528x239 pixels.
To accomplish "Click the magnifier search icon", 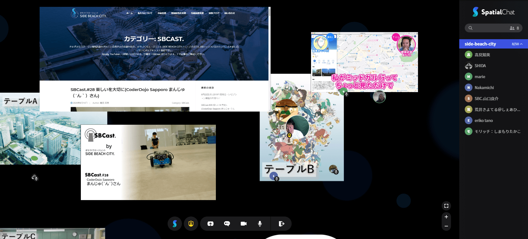I will pos(471,28).
